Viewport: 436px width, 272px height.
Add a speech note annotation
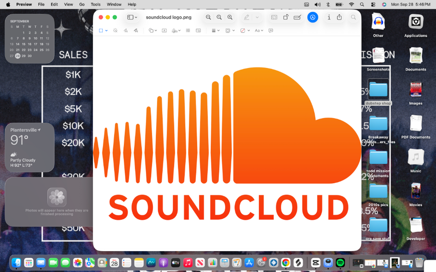[x=271, y=31]
